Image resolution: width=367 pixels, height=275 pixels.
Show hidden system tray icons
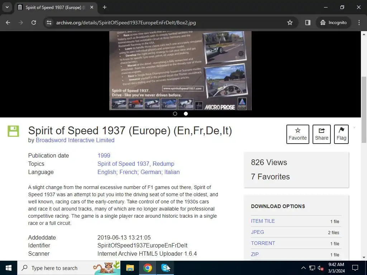(303, 268)
